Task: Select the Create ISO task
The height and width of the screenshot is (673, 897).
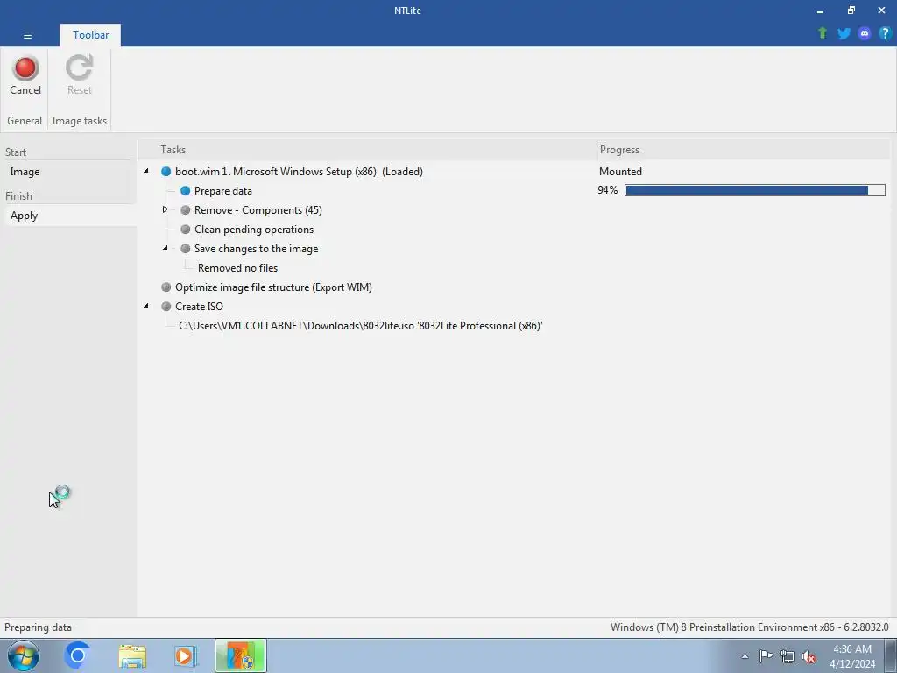Action: (x=199, y=306)
